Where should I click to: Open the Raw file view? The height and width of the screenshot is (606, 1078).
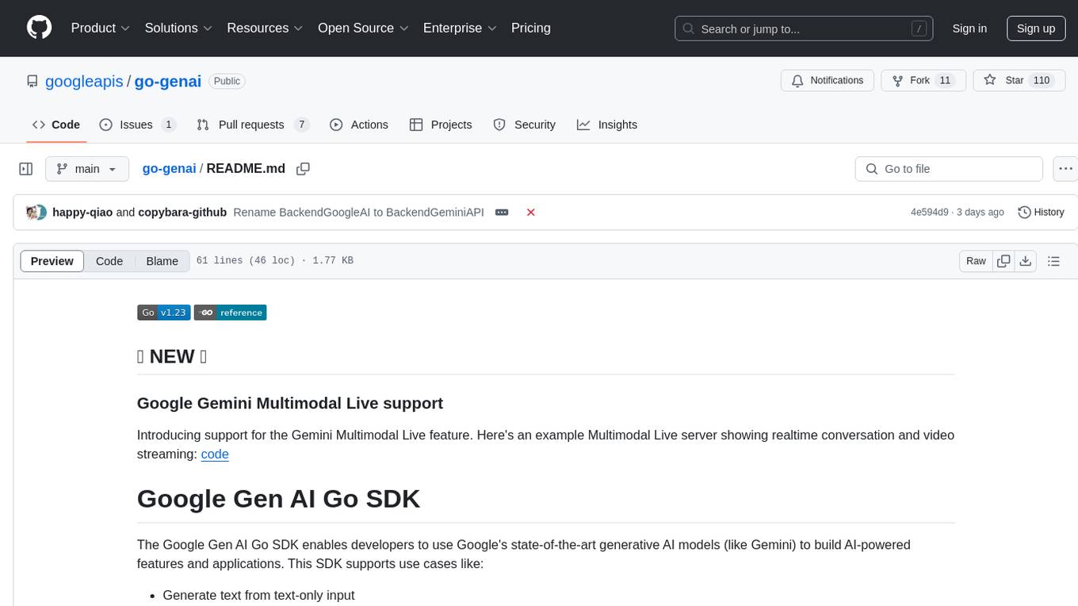(x=976, y=261)
